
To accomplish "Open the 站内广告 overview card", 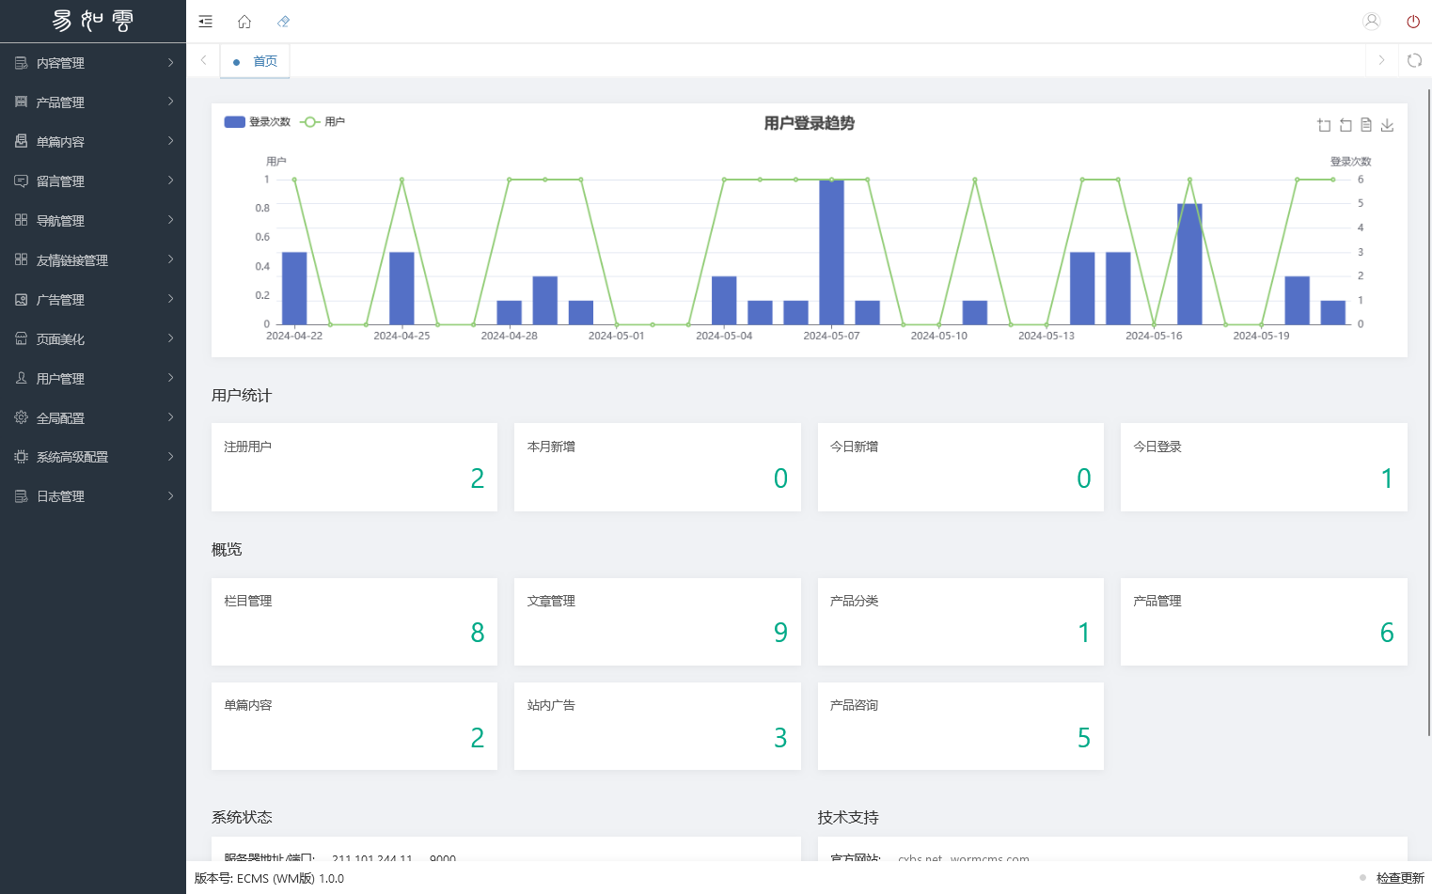I will coord(657,727).
